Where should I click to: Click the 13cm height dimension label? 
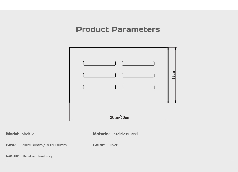click(174, 75)
